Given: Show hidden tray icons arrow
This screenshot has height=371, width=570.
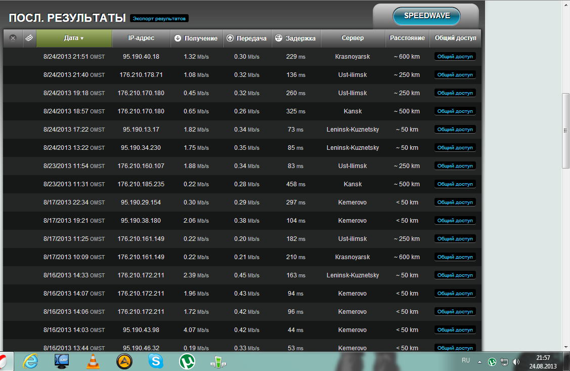Looking at the screenshot, I should pos(479,362).
